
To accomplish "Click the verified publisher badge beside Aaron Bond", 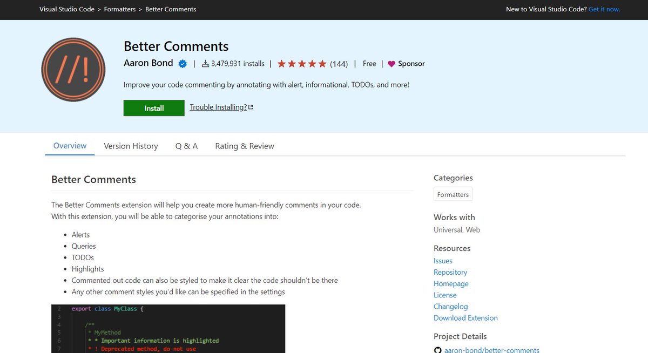I will (183, 64).
